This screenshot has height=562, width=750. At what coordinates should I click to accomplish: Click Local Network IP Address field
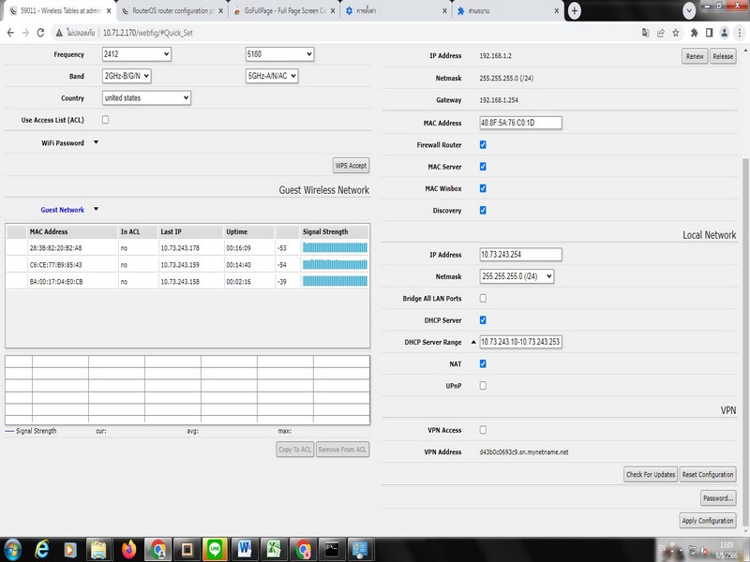[520, 255]
